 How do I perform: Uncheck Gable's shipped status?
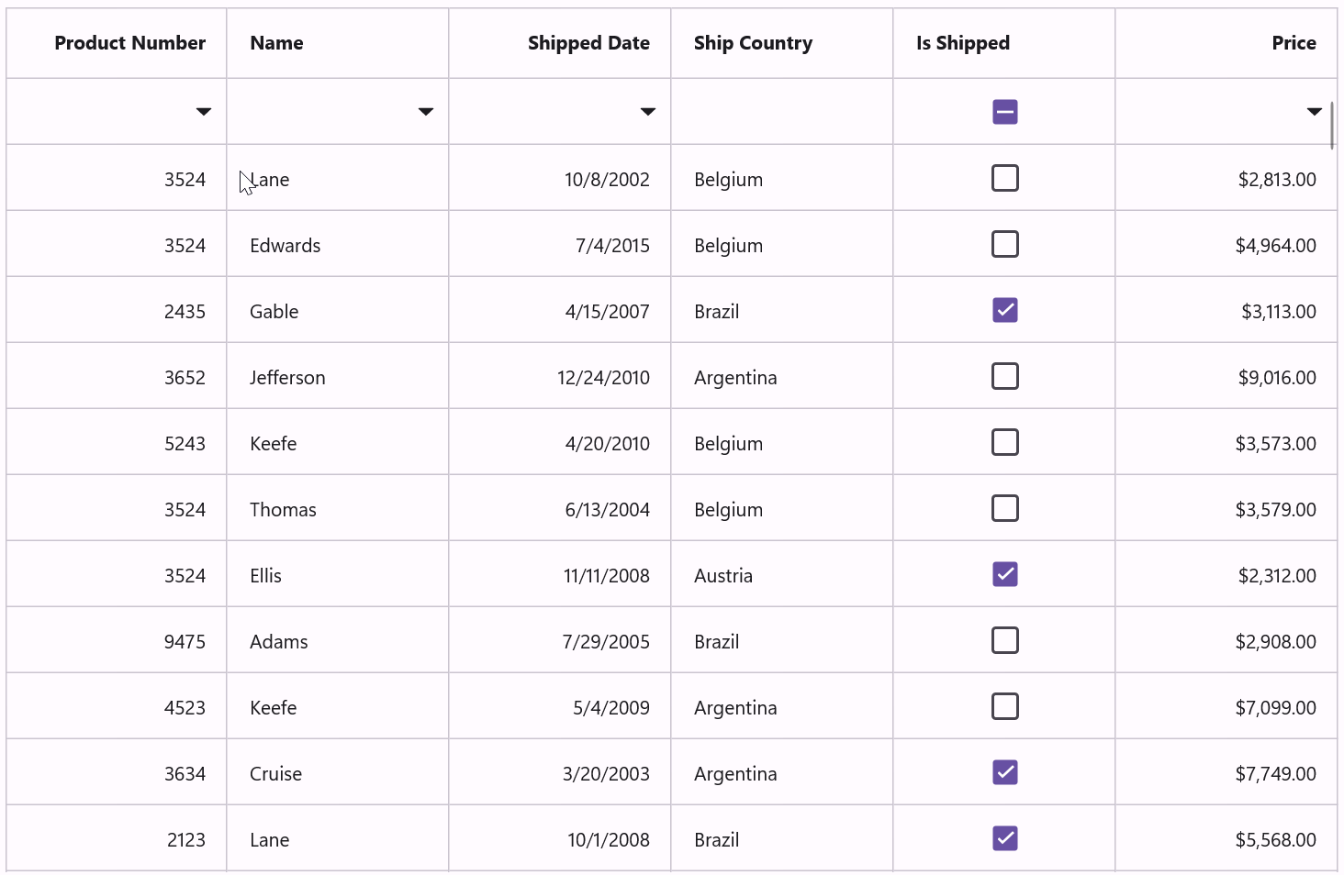click(1004, 310)
